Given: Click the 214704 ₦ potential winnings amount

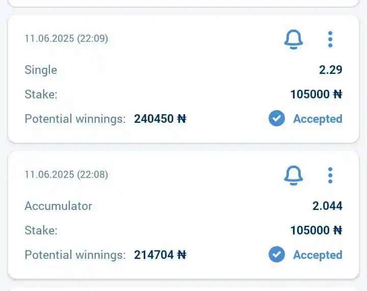Looking at the screenshot, I should click(160, 255).
